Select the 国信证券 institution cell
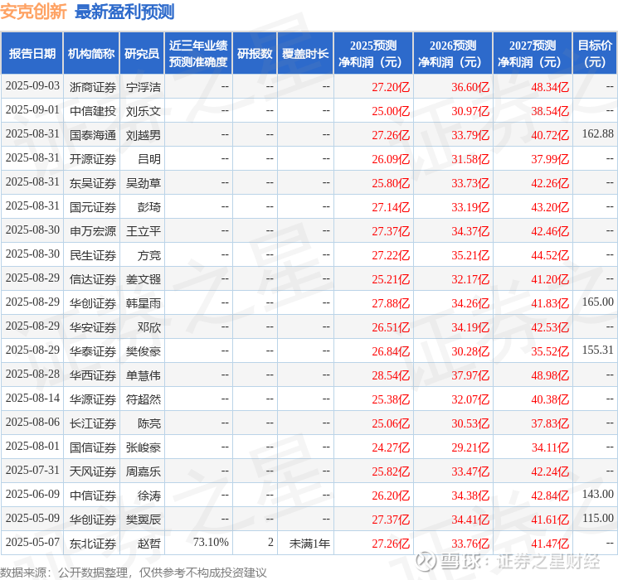The height and width of the screenshot is (580, 618). point(93,447)
